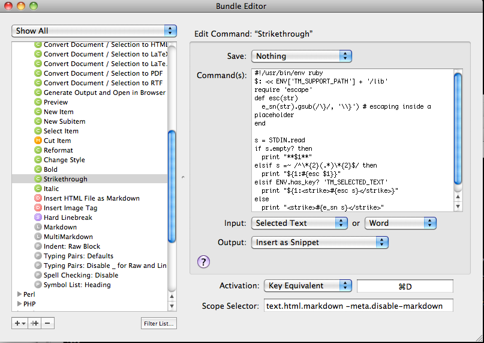Image resolution: width=484 pixels, height=343 pixels.
Task: Expand the PHP bundle
Action: pos(18,304)
